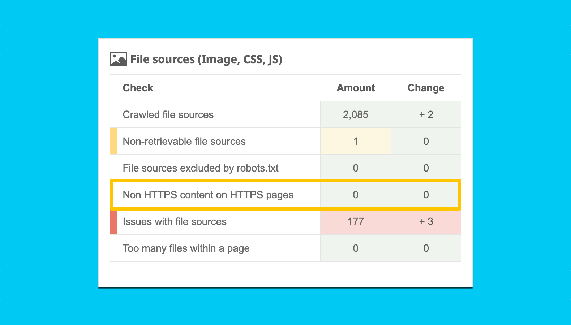Image resolution: width=571 pixels, height=325 pixels.
Task: Open the Non-retrievable file sources check
Action: pos(184,141)
